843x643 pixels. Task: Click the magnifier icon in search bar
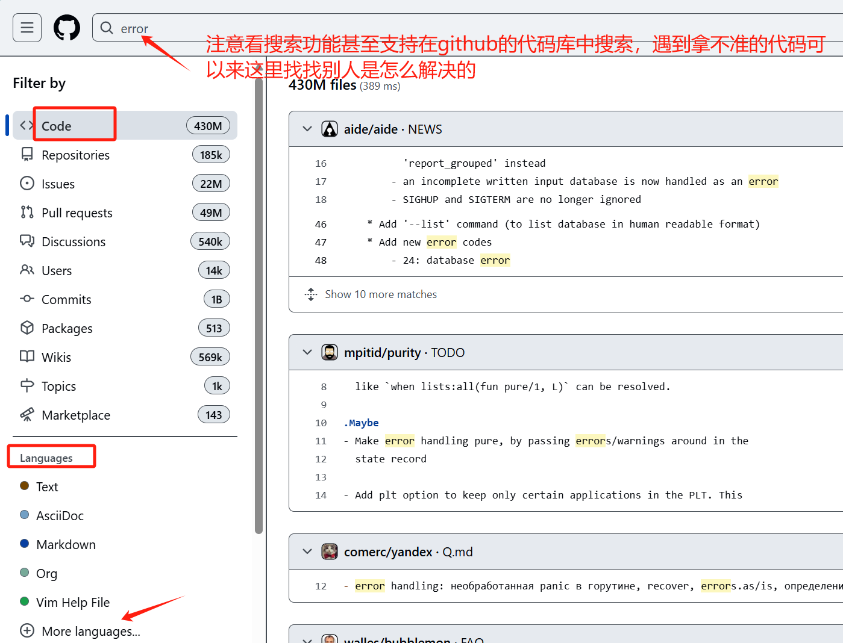click(107, 28)
